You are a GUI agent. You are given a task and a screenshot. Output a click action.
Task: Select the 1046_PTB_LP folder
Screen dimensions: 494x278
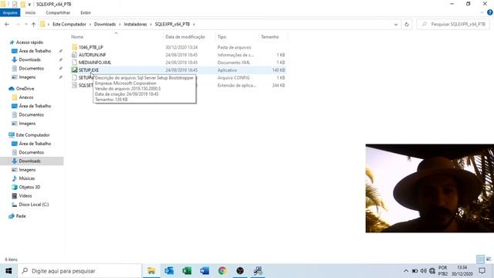91,47
